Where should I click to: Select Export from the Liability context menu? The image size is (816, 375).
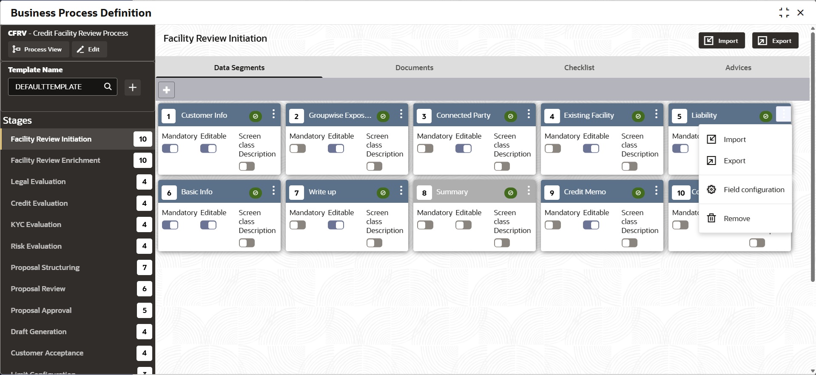(x=734, y=161)
